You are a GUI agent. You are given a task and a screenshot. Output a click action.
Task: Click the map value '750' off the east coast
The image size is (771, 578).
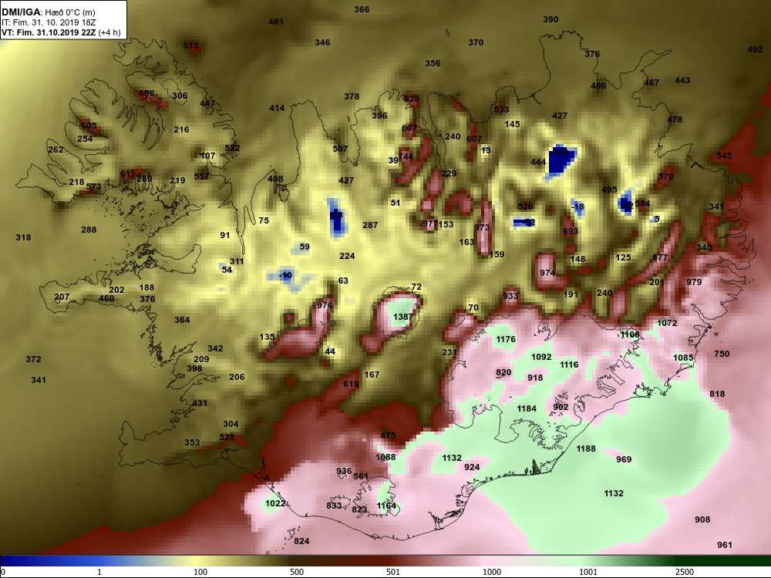(x=722, y=354)
